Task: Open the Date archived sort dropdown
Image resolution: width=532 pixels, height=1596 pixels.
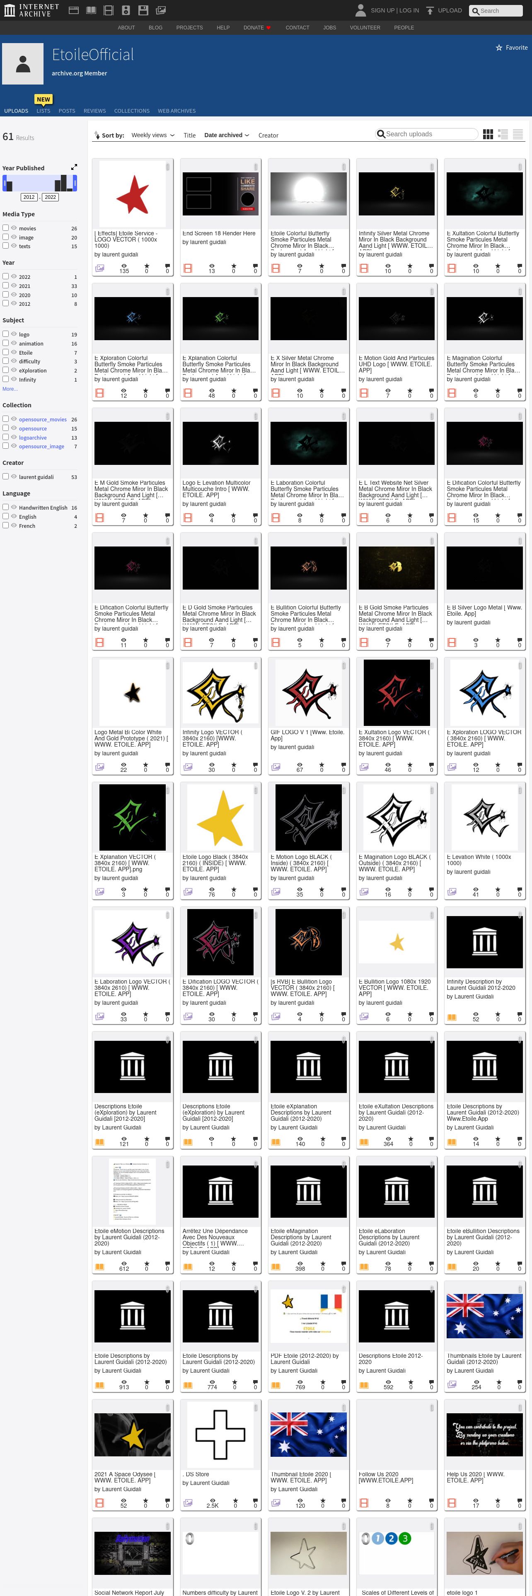Action: [x=227, y=135]
